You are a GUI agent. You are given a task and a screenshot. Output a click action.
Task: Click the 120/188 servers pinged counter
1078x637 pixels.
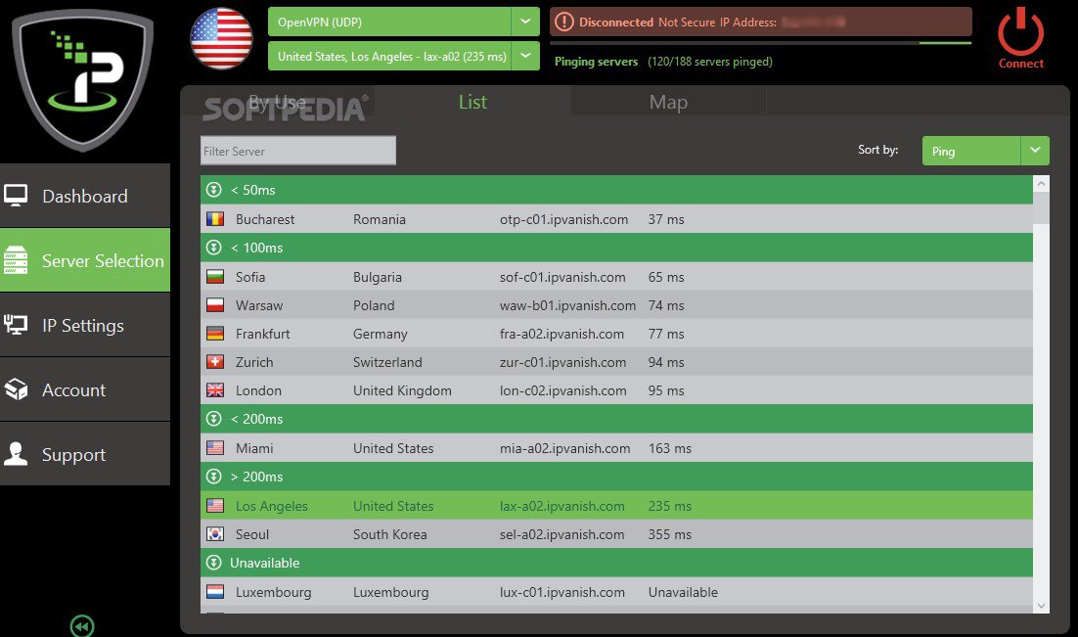coord(709,62)
